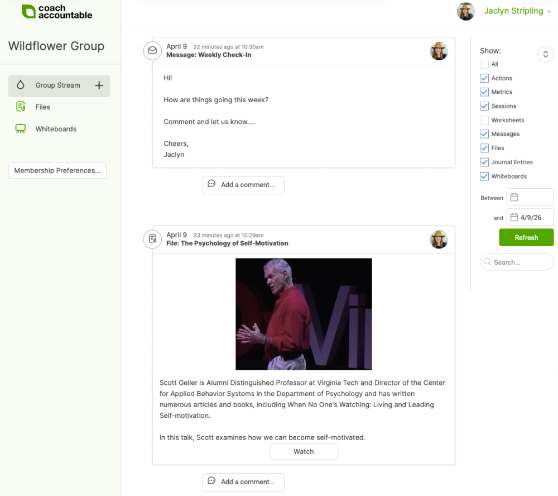Toggle the Messages filter checkbox
Screen dimensions: 558x496
click(x=484, y=134)
